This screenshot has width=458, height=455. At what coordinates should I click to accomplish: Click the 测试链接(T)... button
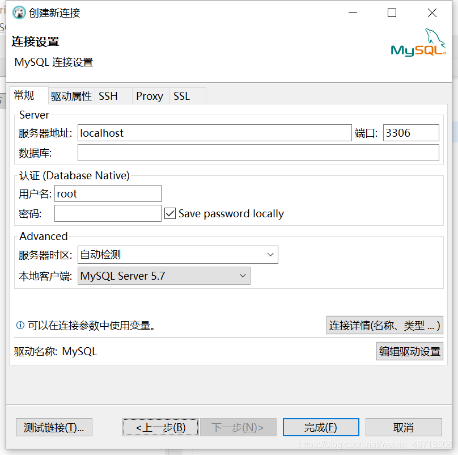[54, 427]
